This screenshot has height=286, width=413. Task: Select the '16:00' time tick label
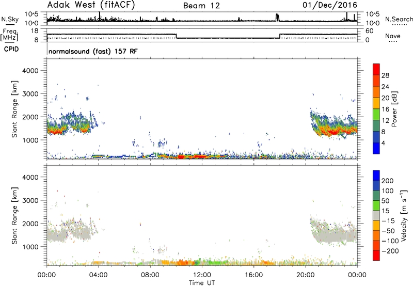coord(253,275)
